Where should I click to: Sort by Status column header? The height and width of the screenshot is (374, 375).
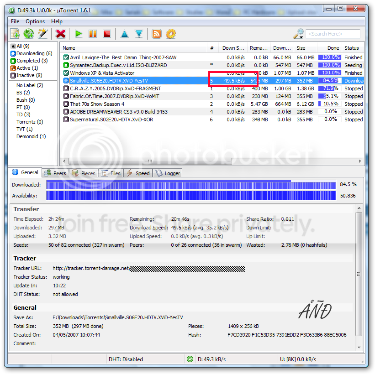353,48
